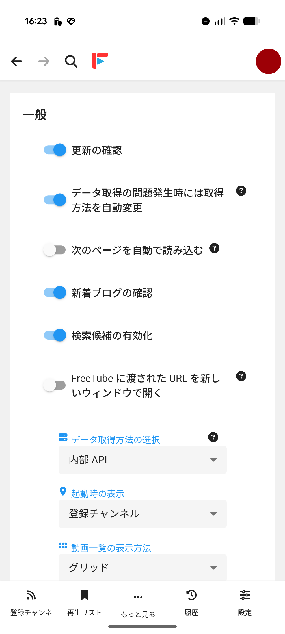
Task: Switch to the 再生リスト tab
Action: tap(85, 602)
